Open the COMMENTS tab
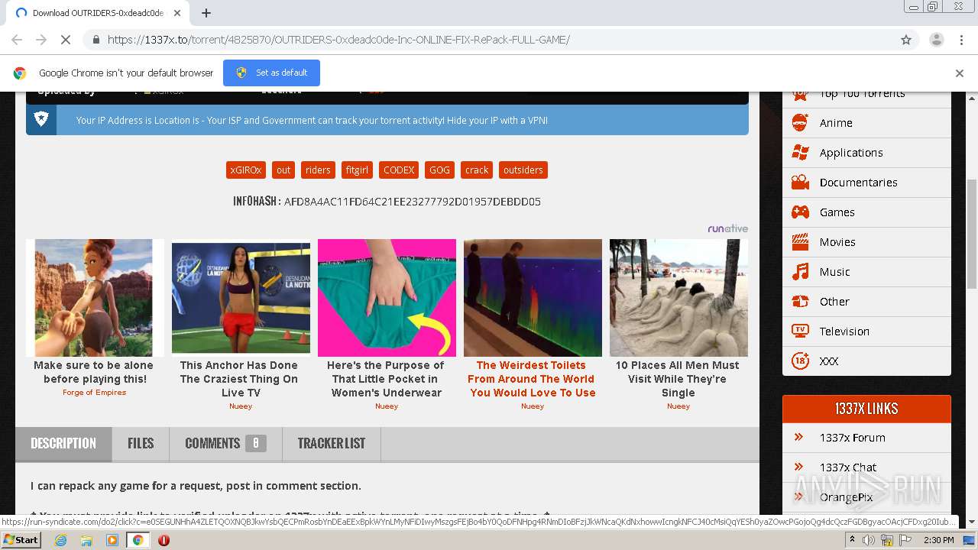This screenshot has height=550, width=978. pos(225,444)
